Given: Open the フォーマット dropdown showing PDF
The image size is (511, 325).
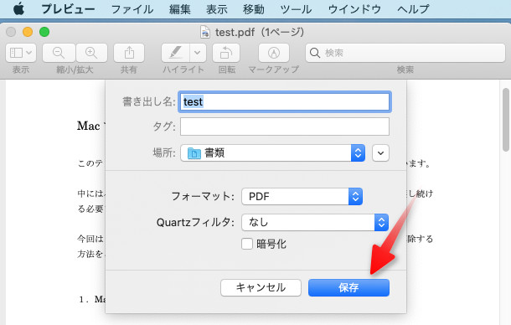Looking at the screenshot, I should 302,196.
